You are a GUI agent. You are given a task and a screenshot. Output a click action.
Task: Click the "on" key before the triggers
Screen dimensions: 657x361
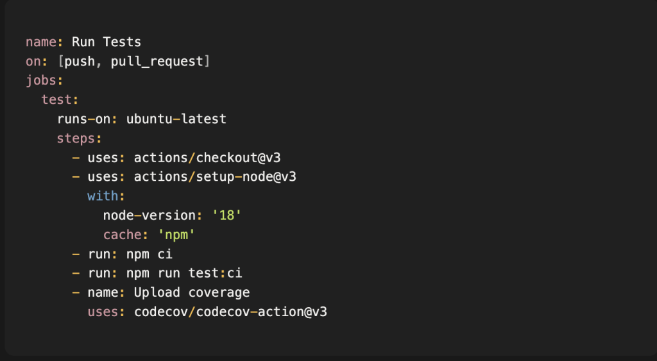[x=33, y=62]
